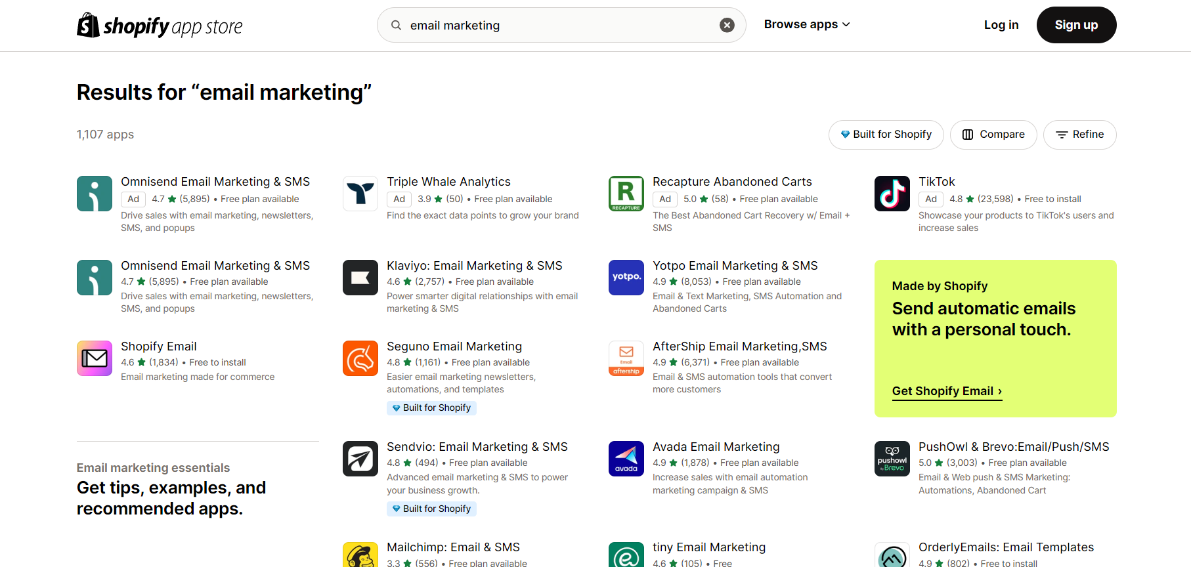The image size is (1191, 567).
Task: Open the Klaviyo app icon
Action: (360, 278)
